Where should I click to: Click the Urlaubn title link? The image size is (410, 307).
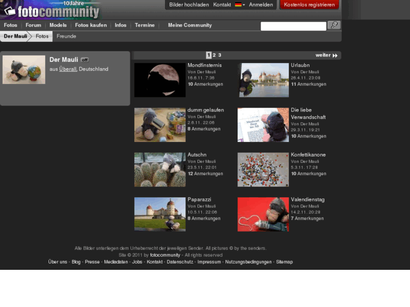300,65
